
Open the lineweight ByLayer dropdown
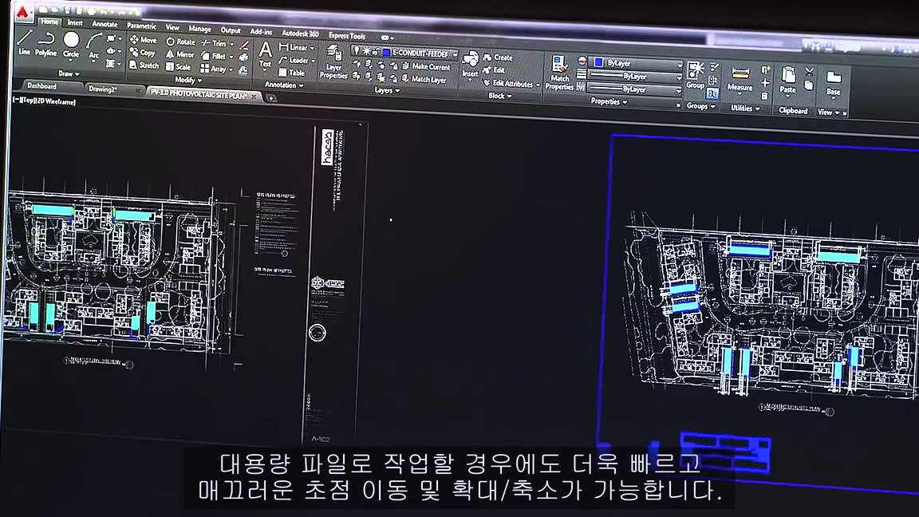(x=635, y=77)
